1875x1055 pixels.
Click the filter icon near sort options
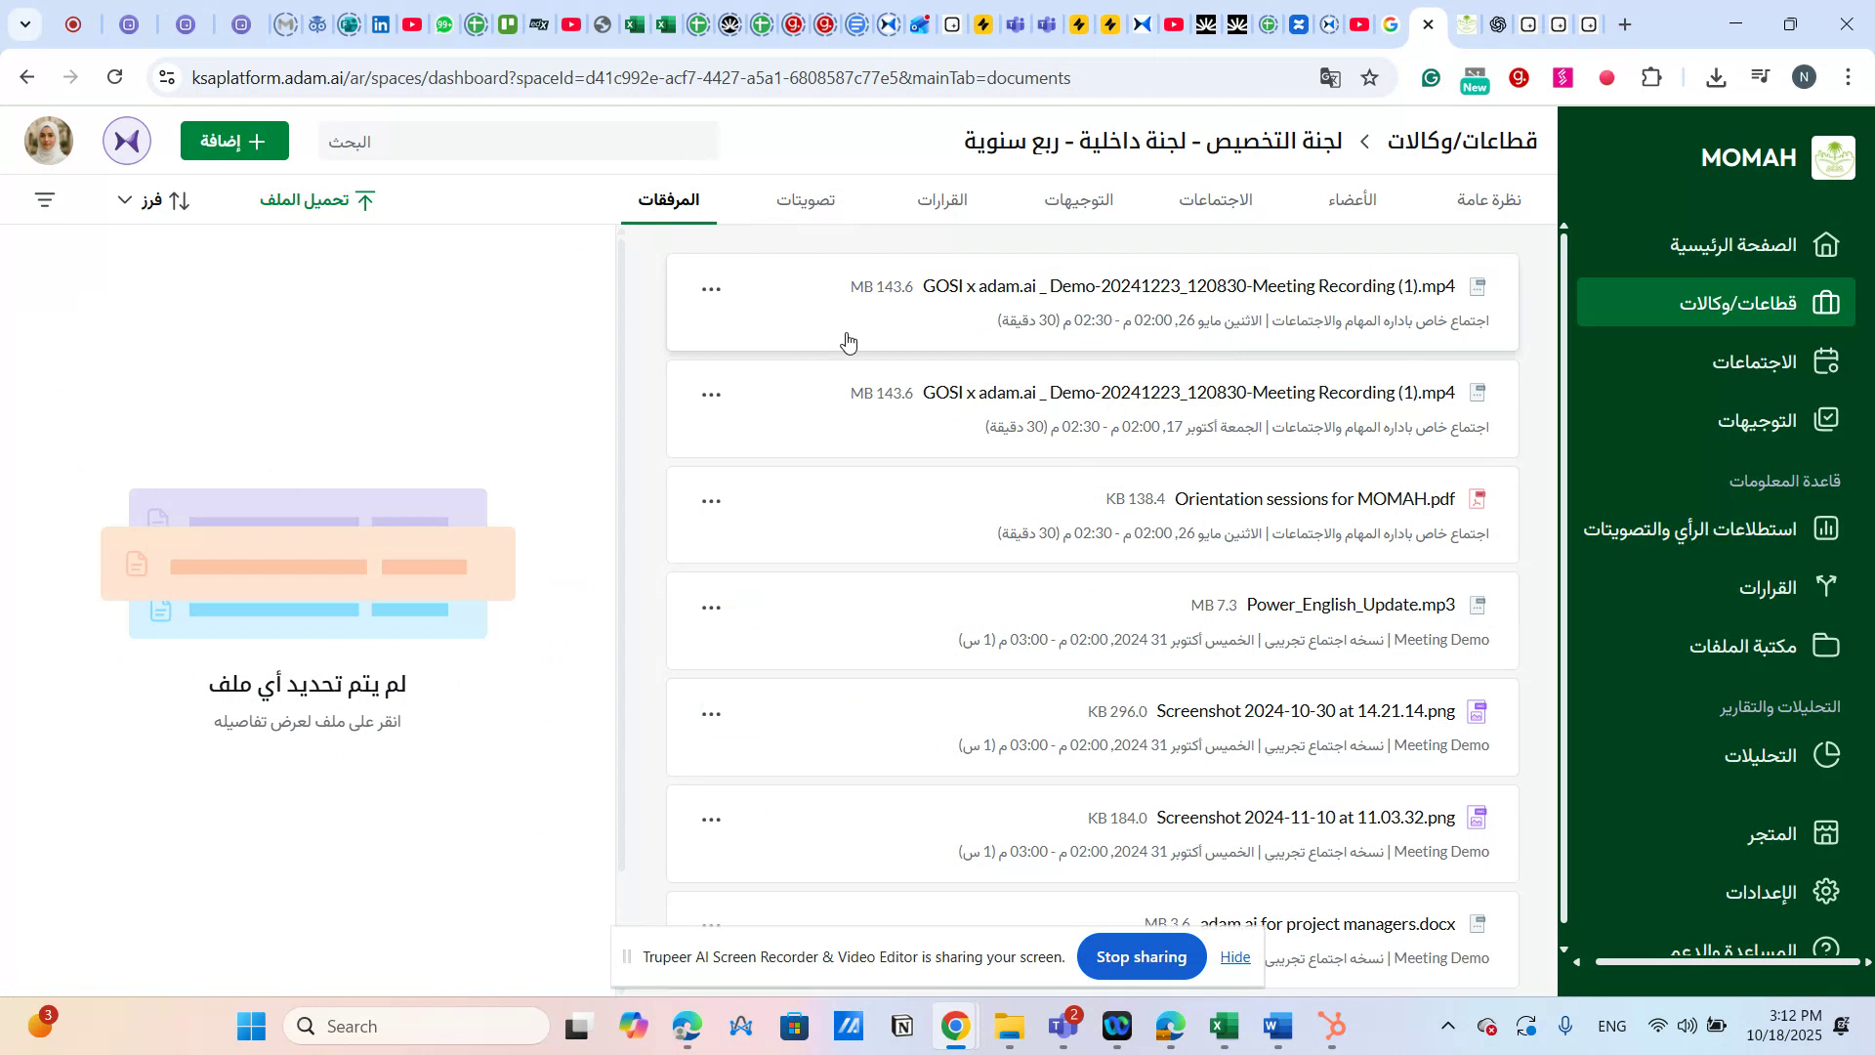pyautogui.click(x=45, y=199)
